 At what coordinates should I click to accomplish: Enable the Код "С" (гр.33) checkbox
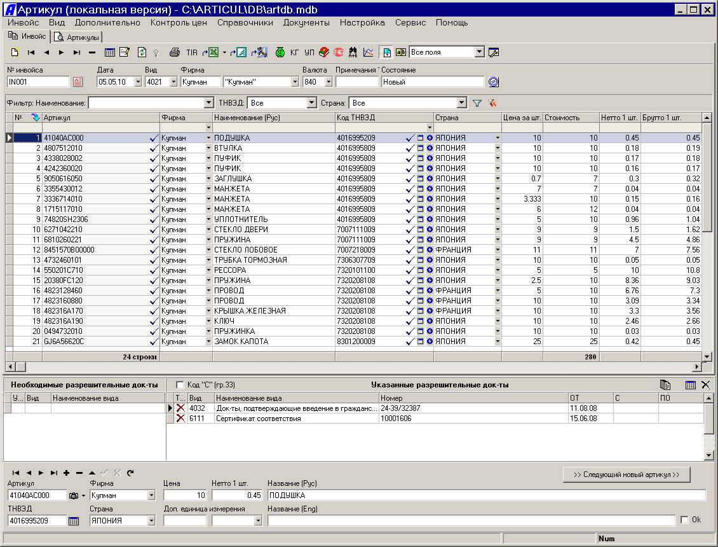pyautogui.click(x=180, y=385)
